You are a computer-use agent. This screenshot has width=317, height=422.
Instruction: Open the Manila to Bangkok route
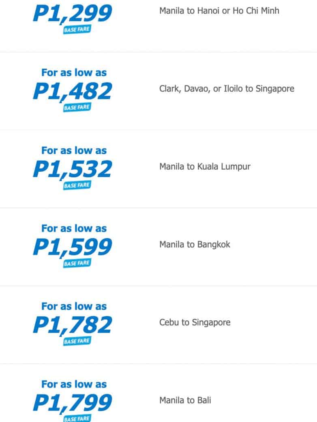[195, 245]
